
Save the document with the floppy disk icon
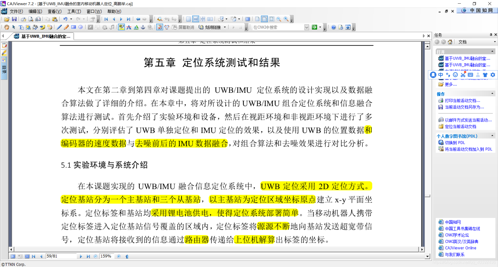pyautogui.click(x=14, y=19)
